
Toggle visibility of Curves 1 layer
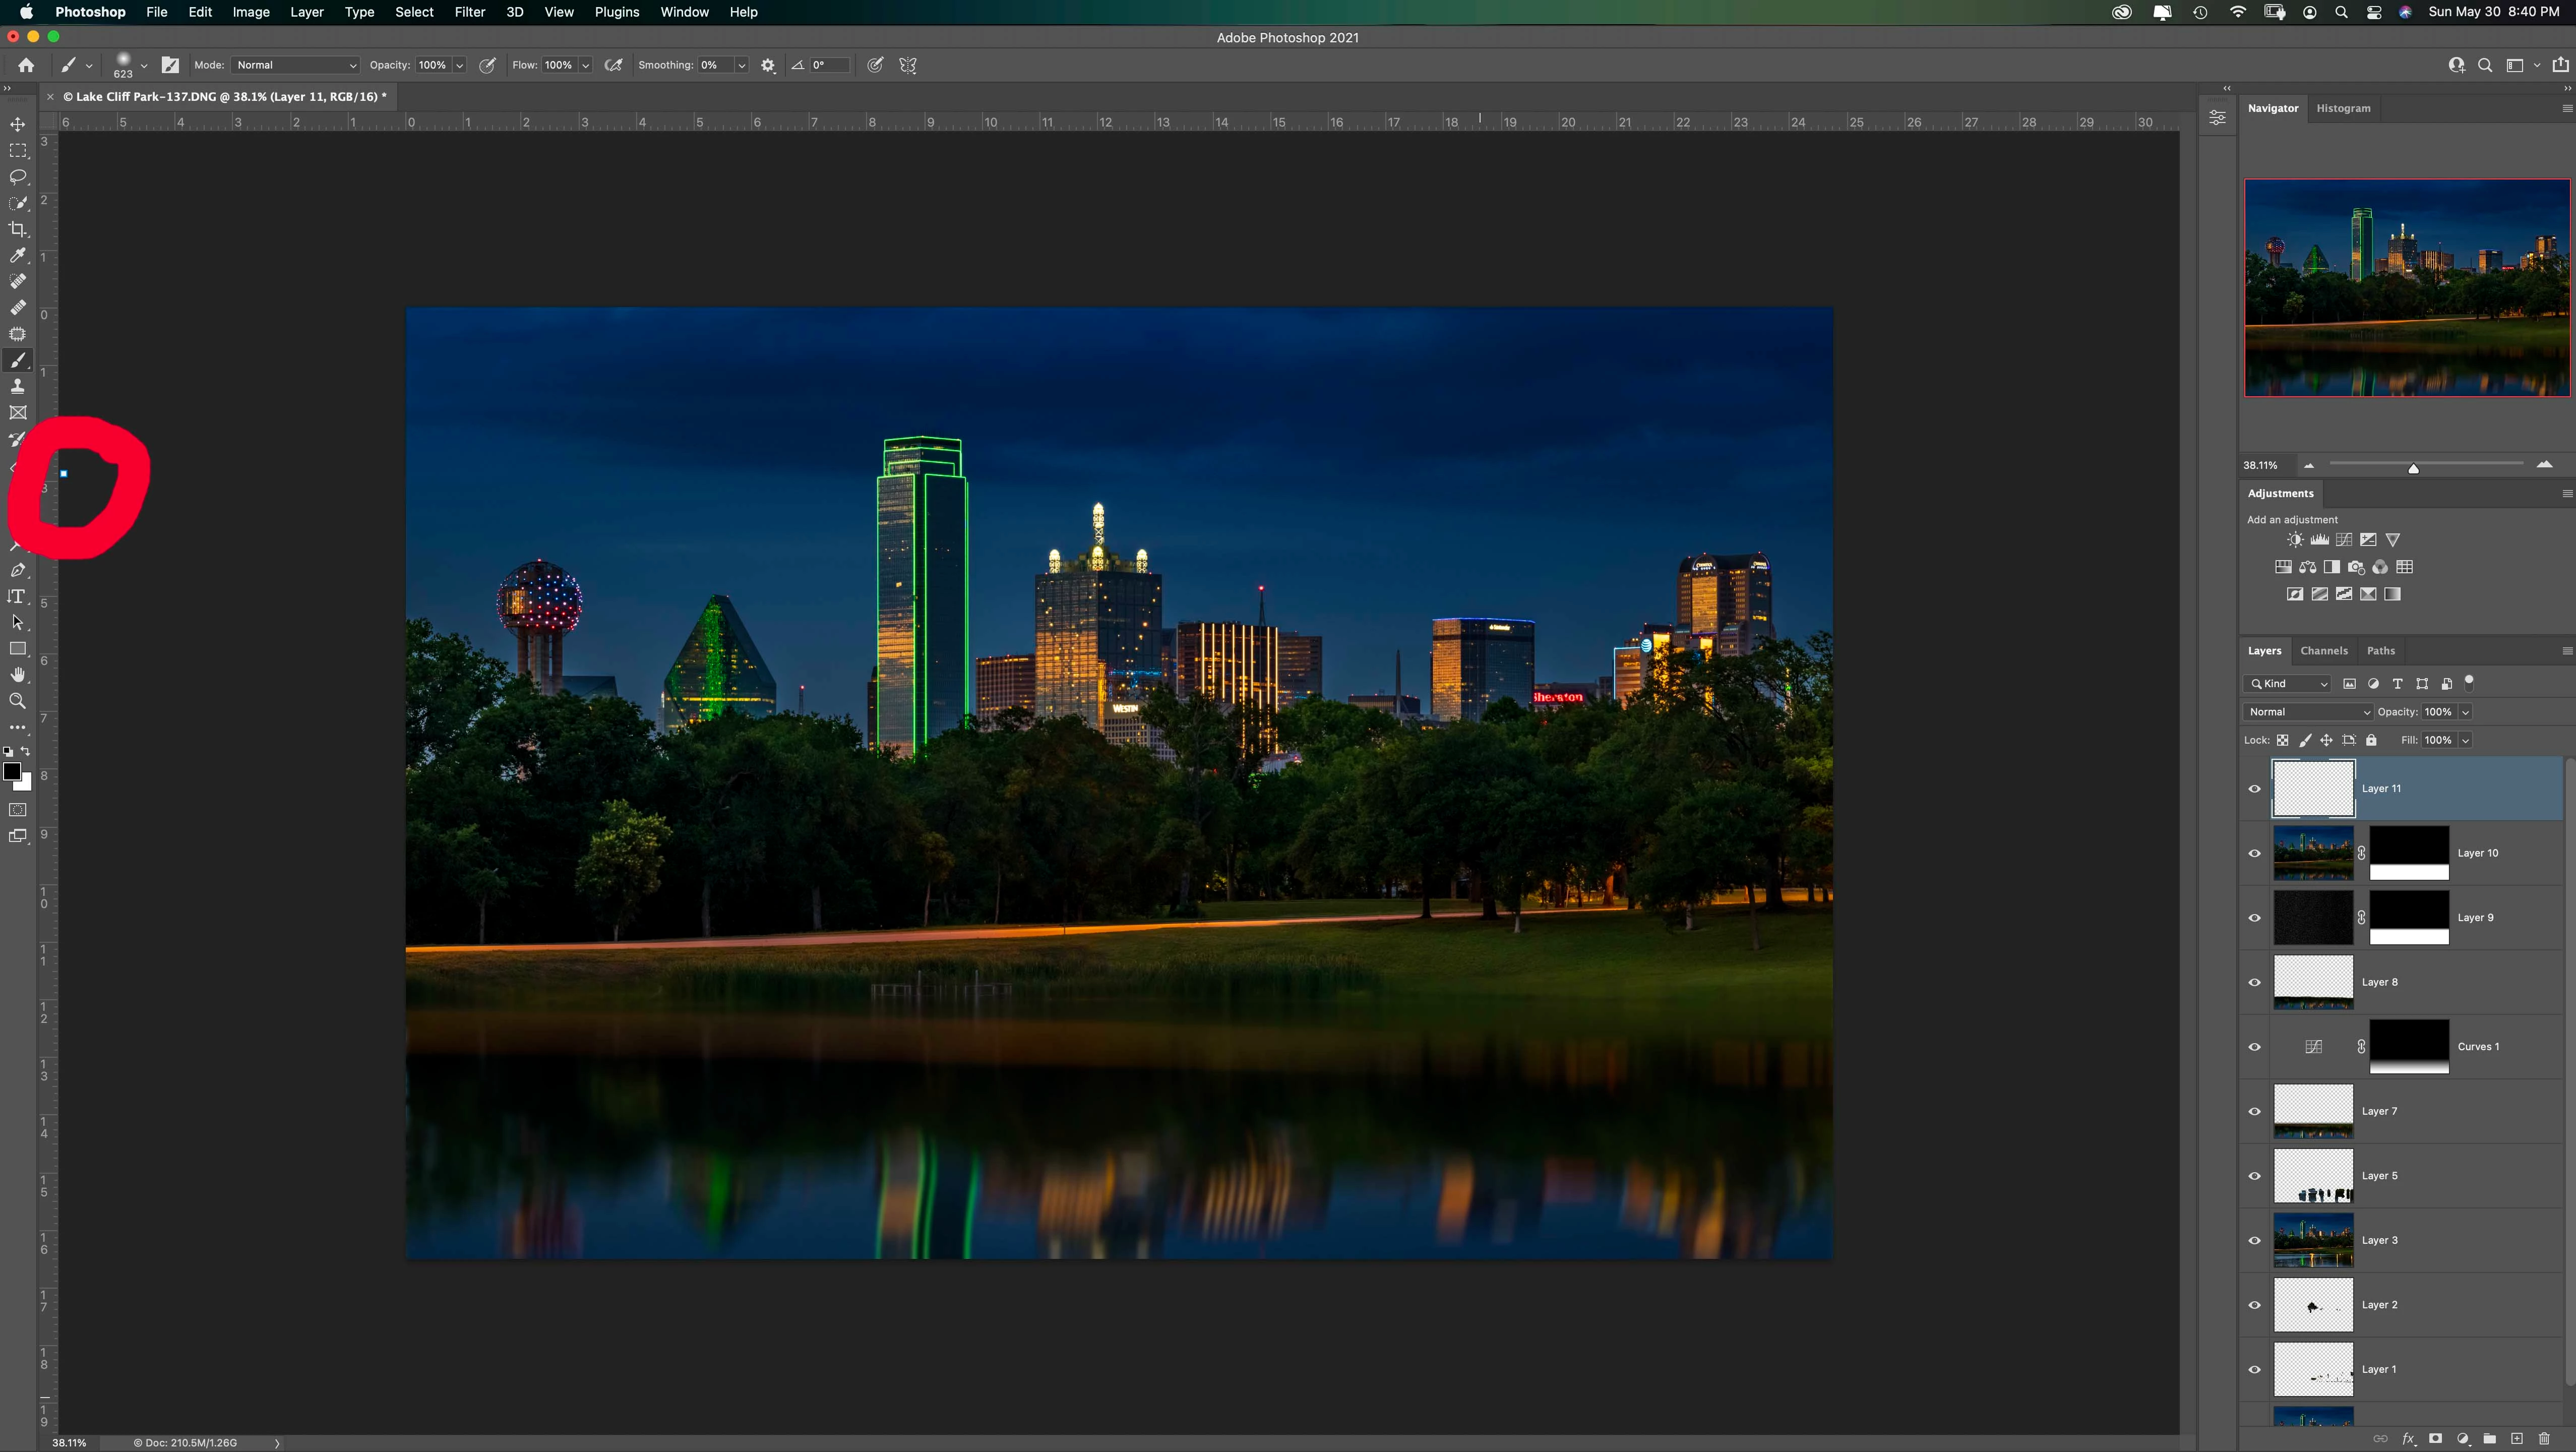point(2255,1047)
